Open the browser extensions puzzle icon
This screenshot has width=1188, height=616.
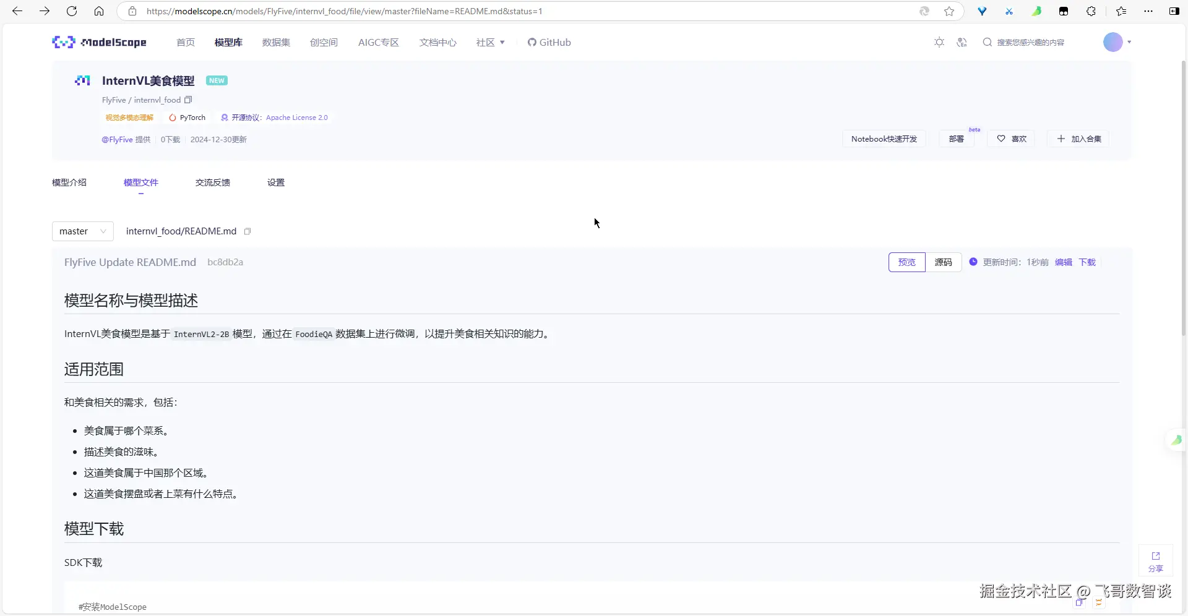(x=1091, y=11)
